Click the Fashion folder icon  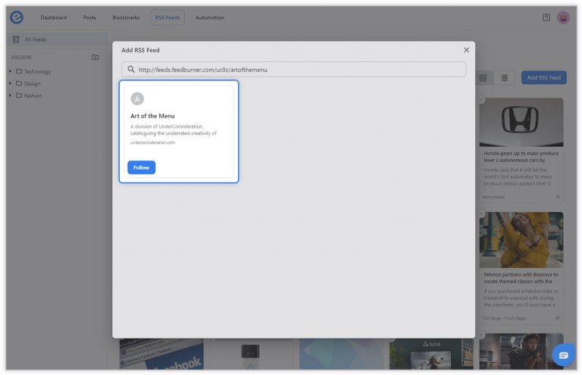point(19,95)
